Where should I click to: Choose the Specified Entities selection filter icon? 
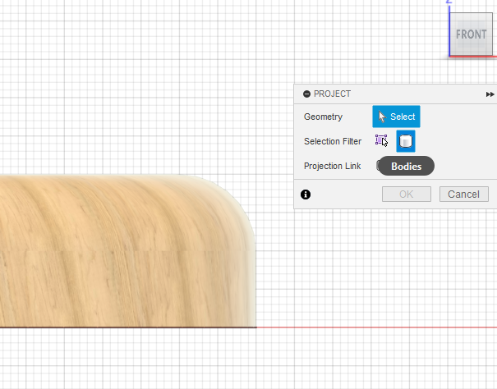pos(381,141)
